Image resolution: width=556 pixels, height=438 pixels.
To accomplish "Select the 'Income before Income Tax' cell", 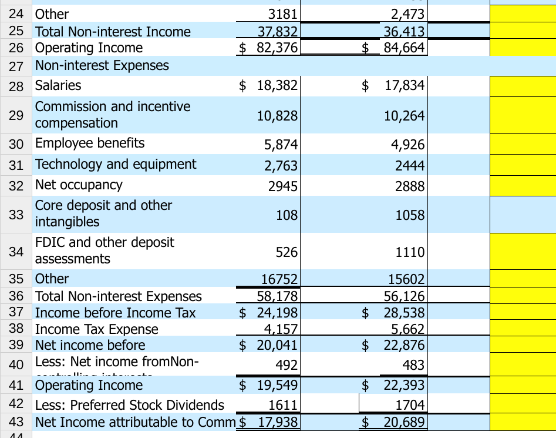I will point(134,312).
